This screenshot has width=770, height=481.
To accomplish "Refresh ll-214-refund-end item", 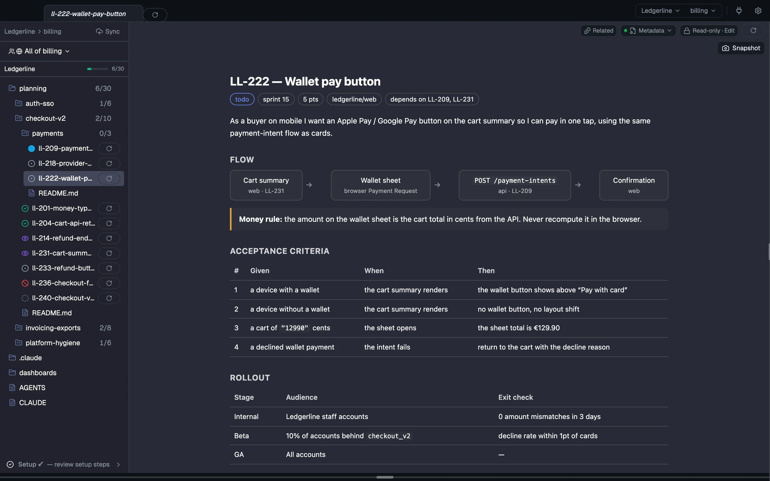I will pos(109,238).
